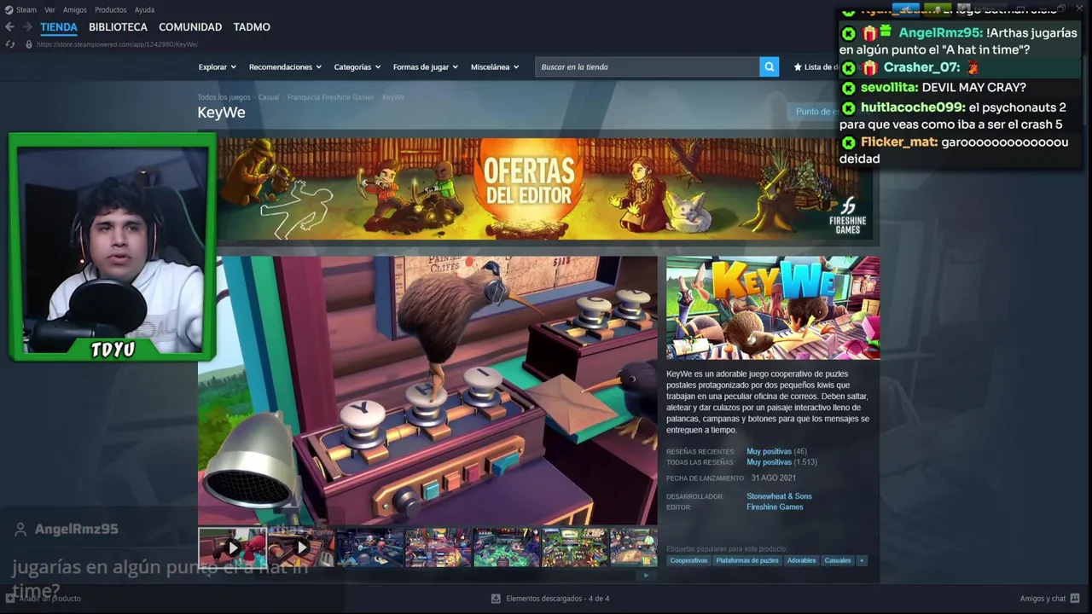
Task: Open the Amigos menu
Action: (x=75, y=10)
